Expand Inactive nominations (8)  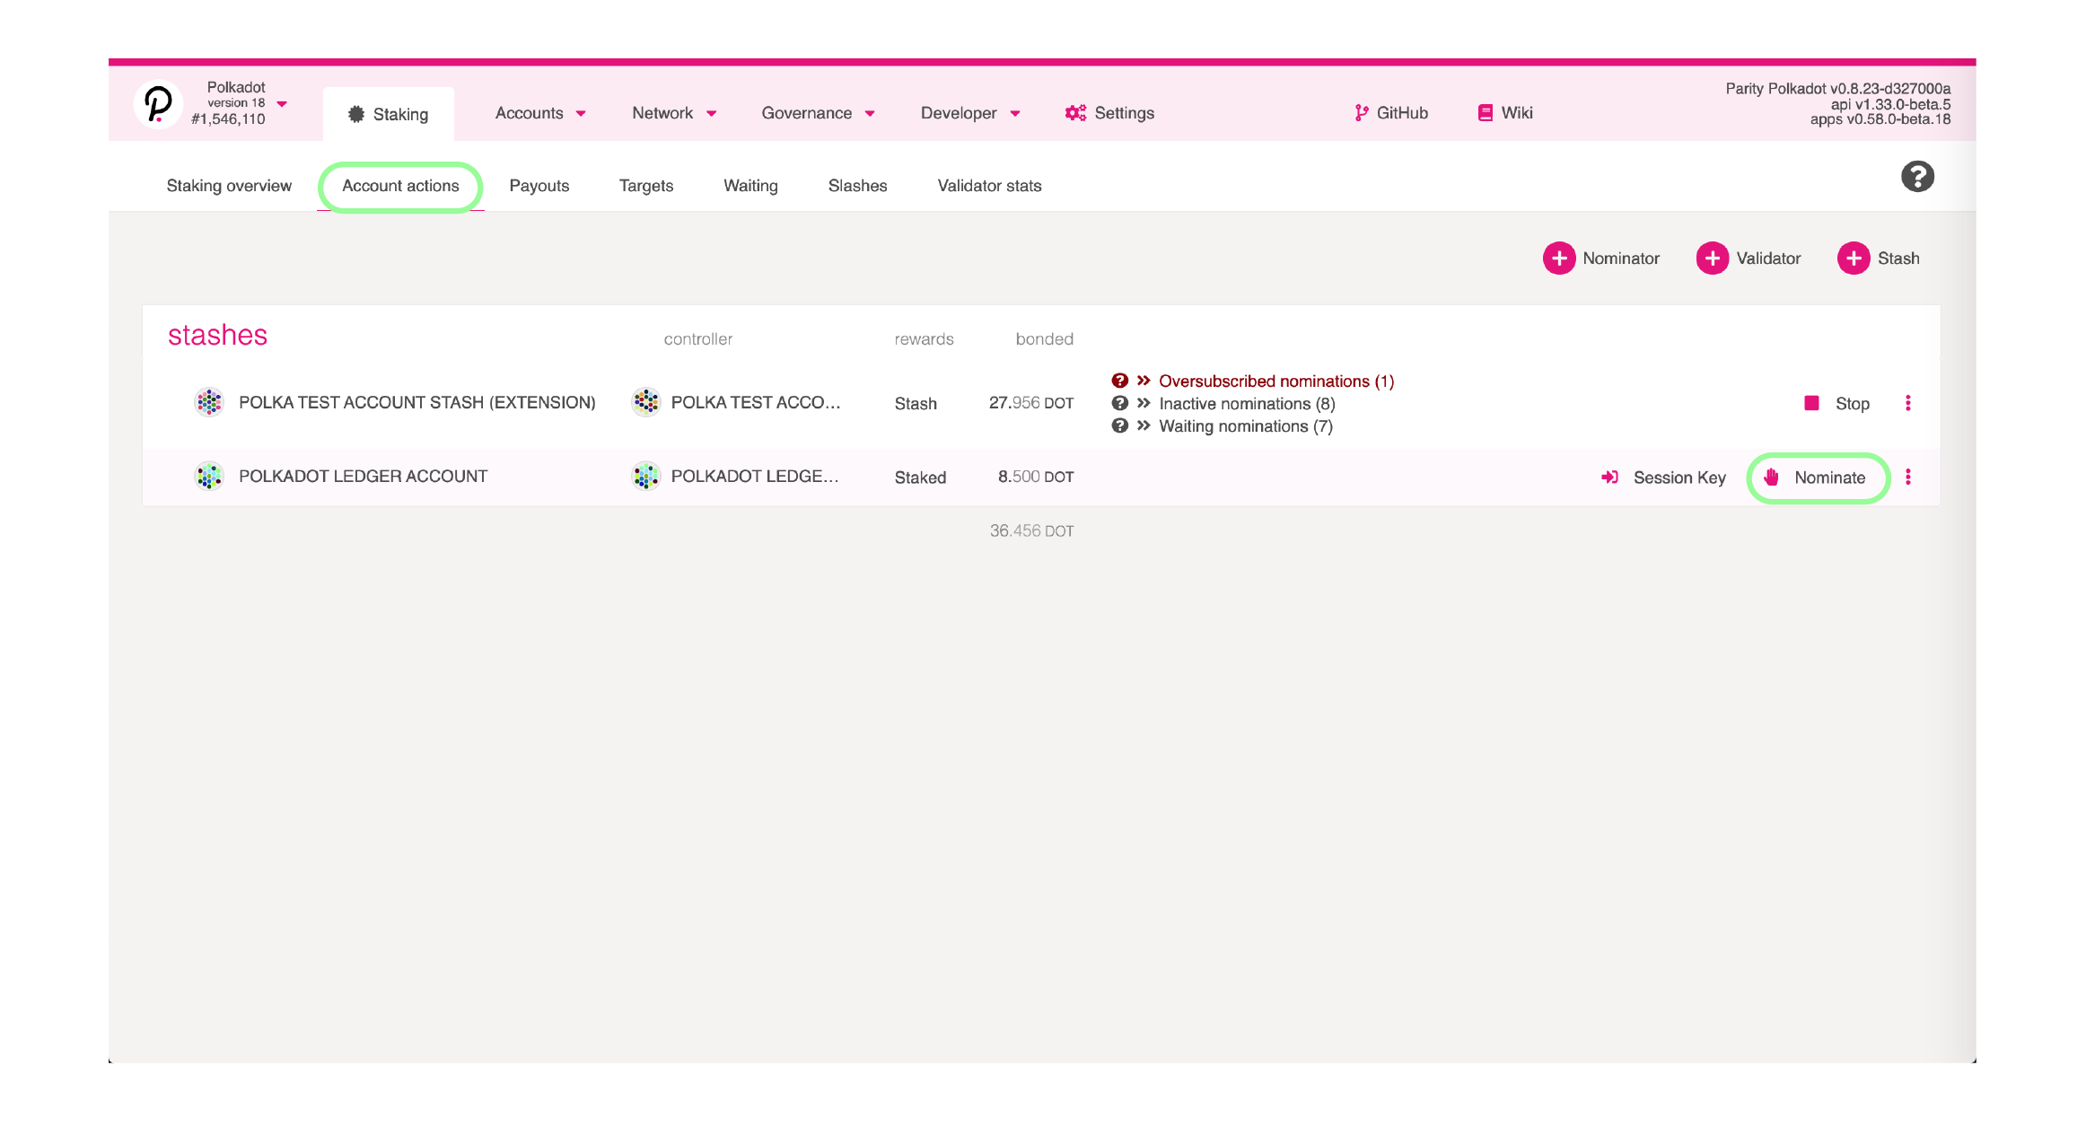coord(1247,404)
